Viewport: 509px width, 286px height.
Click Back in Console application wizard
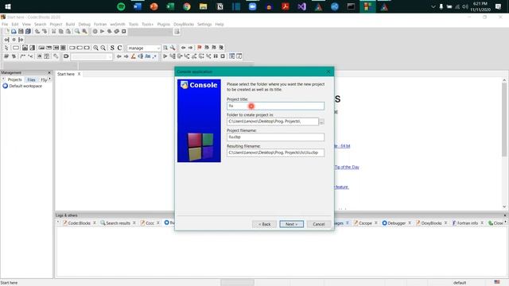(x=264, y=224)
